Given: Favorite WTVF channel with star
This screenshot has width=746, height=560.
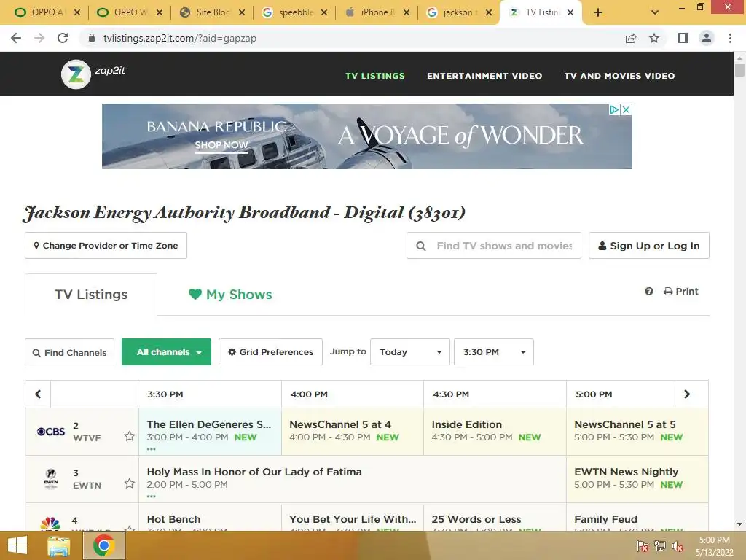Looking at the screenshot, I should (x=130, y=436).
